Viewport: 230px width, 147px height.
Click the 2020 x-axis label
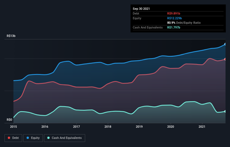coord(171,127)
